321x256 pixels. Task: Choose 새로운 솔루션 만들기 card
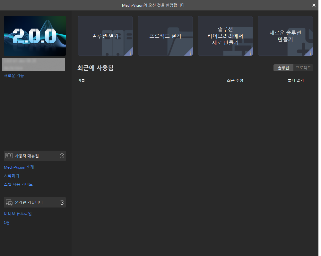(285, 36)
